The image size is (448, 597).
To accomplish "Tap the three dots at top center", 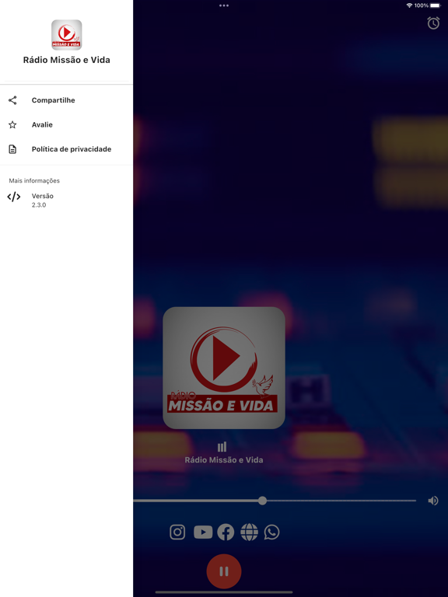I will coord(224,5).
